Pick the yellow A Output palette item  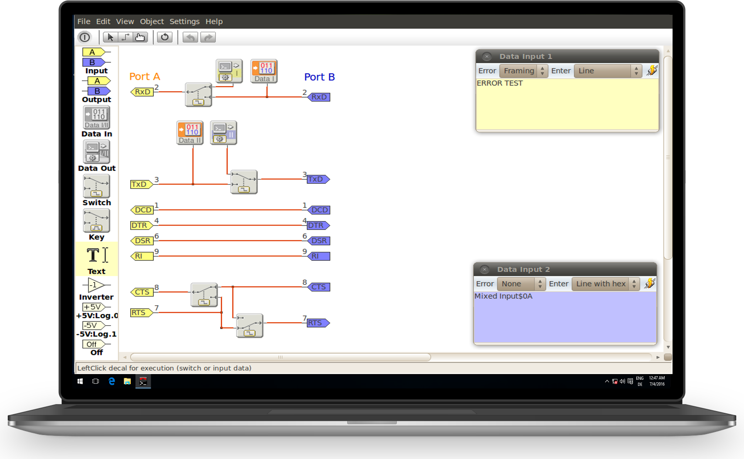[96, 81]
